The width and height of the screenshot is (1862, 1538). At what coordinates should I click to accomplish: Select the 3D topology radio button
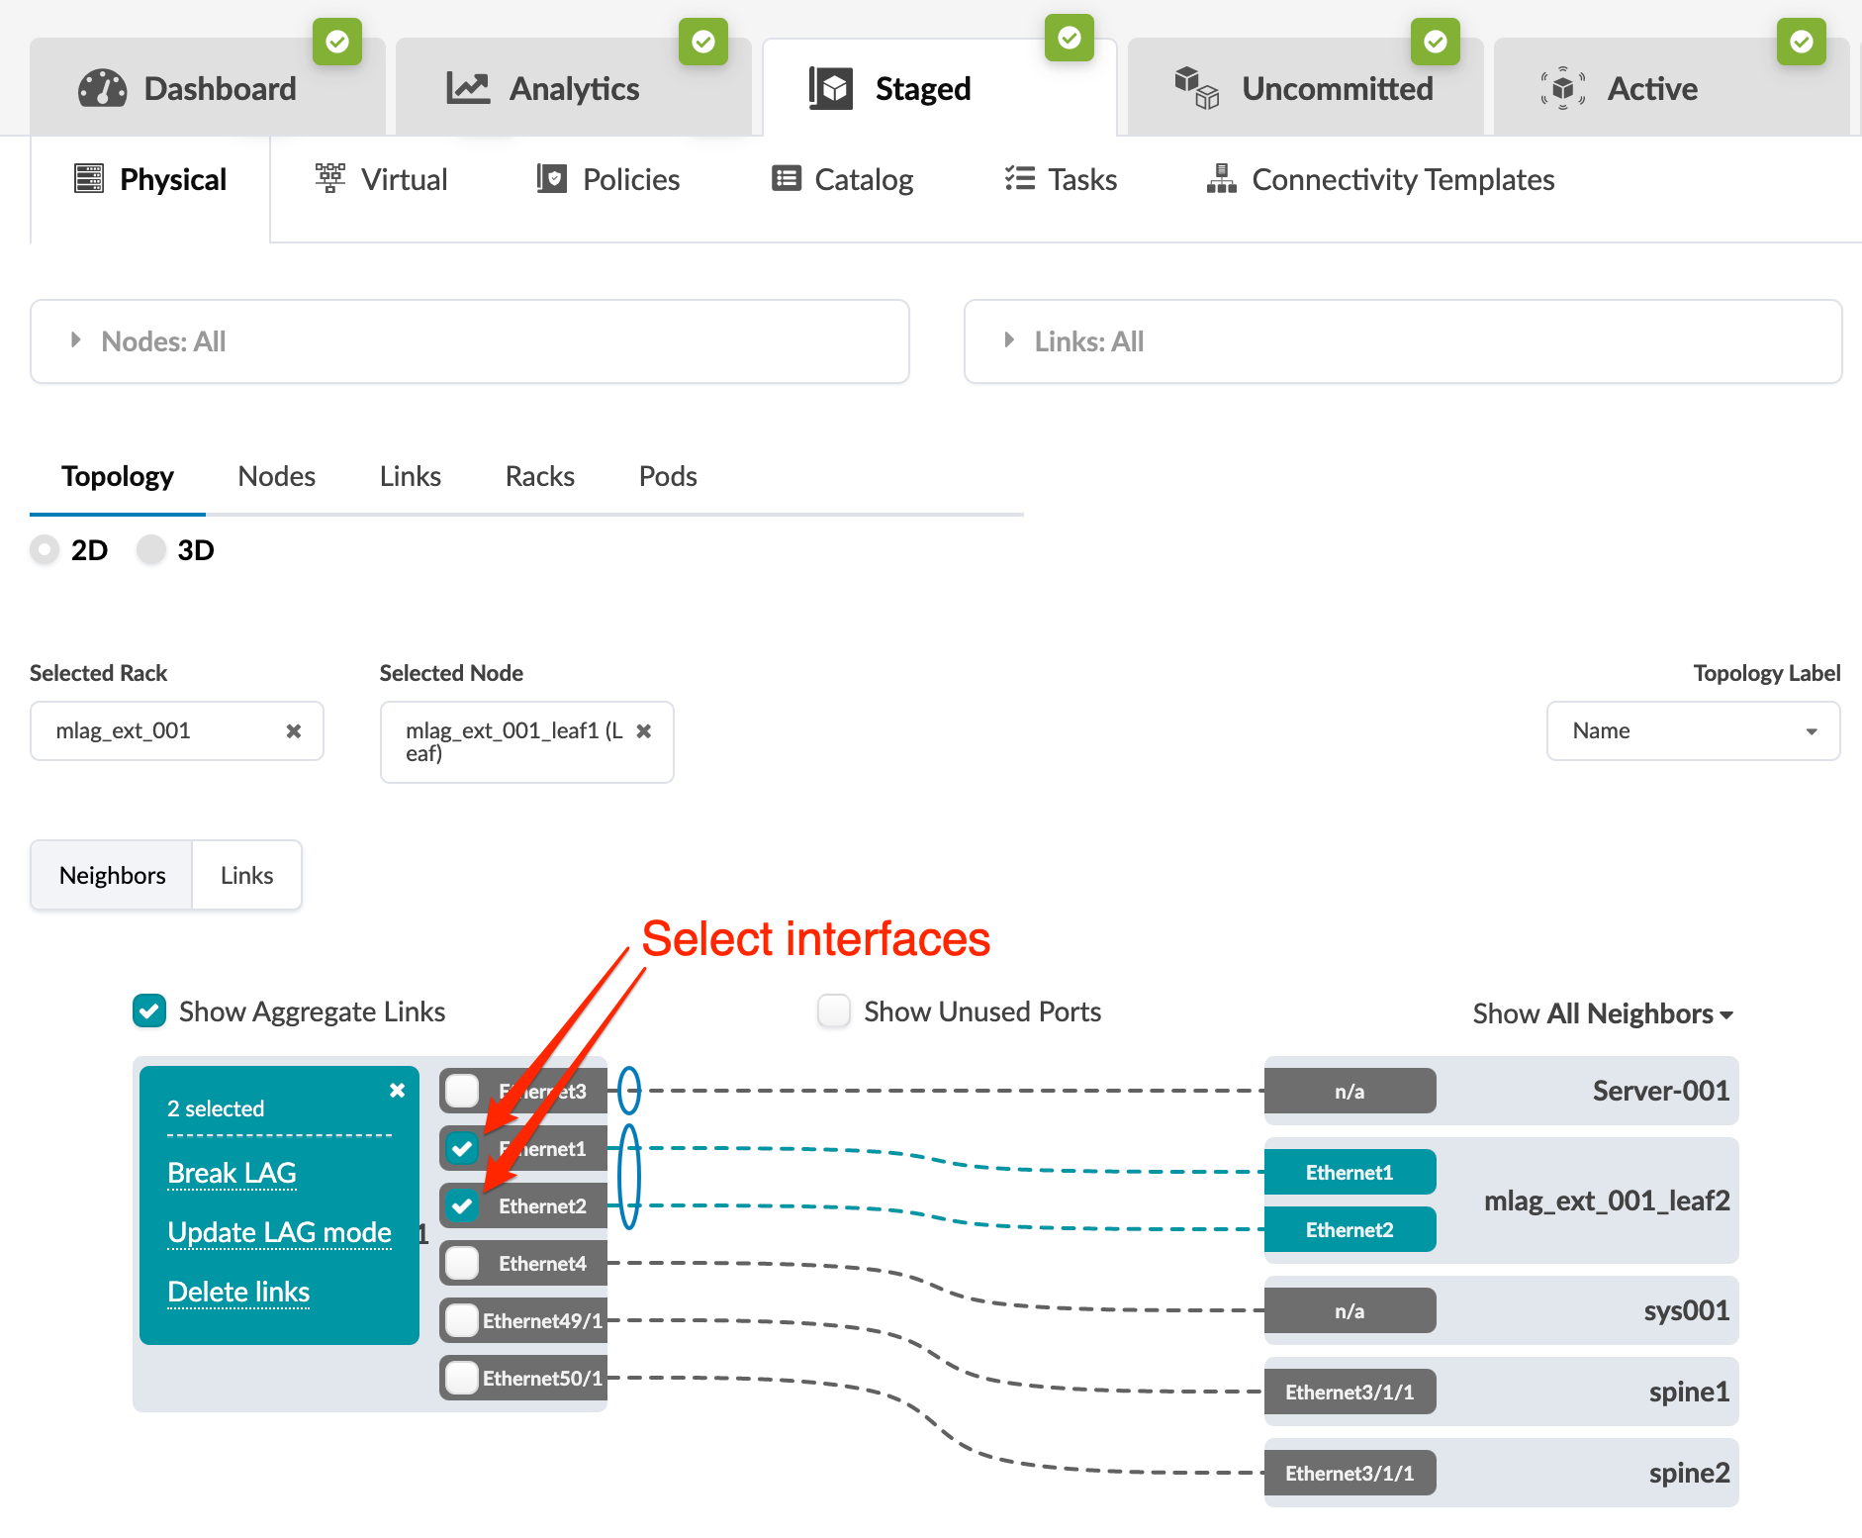(x=151, y=550)
